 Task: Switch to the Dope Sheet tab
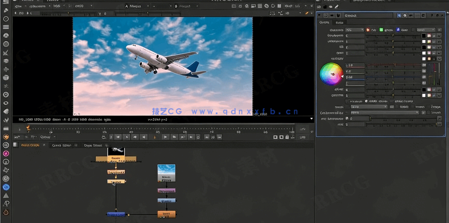(x=93, y=145)
